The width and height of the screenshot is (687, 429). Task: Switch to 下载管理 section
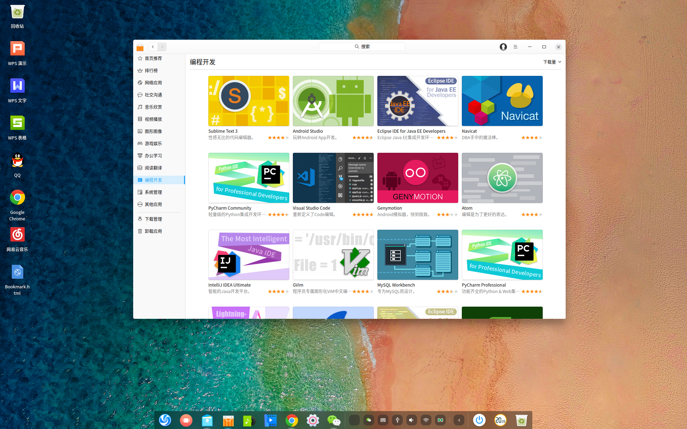point(153,219)
